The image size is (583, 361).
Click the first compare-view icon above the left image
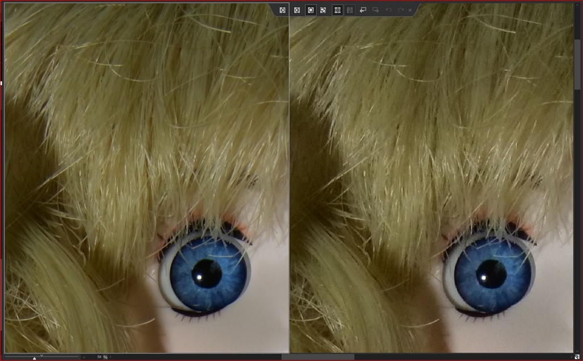tap(282, 10)
